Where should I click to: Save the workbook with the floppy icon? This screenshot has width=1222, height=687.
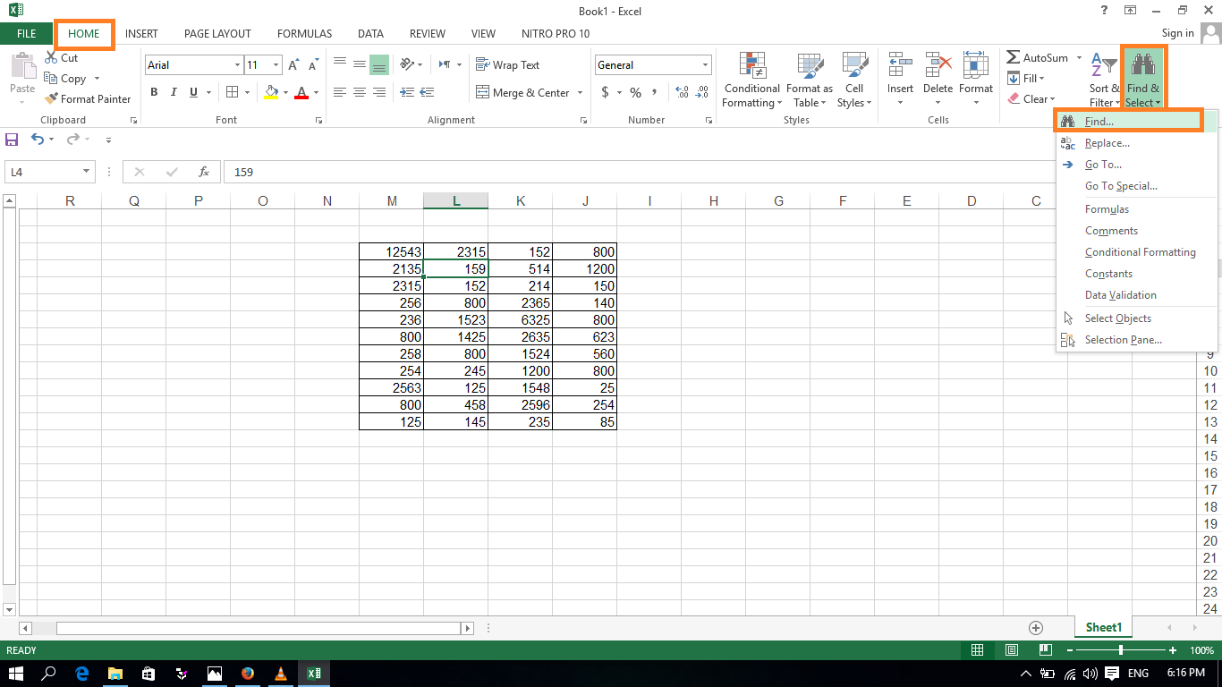(x=12, y=140)
